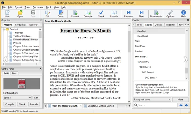Open the Cover design tool
The width and height of the screenshot is (191, 114).
tap(60, 14)
